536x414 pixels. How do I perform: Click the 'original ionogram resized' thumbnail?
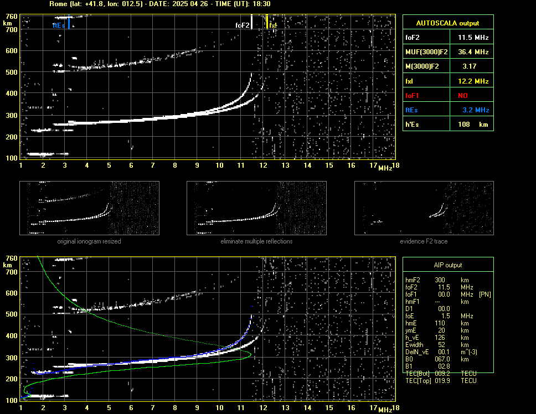tap(89, 208)
